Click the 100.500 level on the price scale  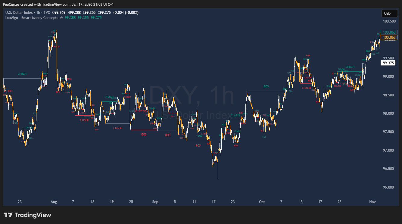(389, 21)
